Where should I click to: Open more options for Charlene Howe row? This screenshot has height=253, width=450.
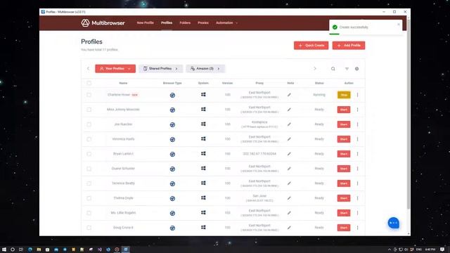[x=358, y=95]
